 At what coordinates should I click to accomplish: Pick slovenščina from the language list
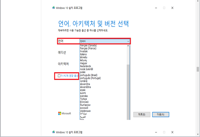point(85,87)
